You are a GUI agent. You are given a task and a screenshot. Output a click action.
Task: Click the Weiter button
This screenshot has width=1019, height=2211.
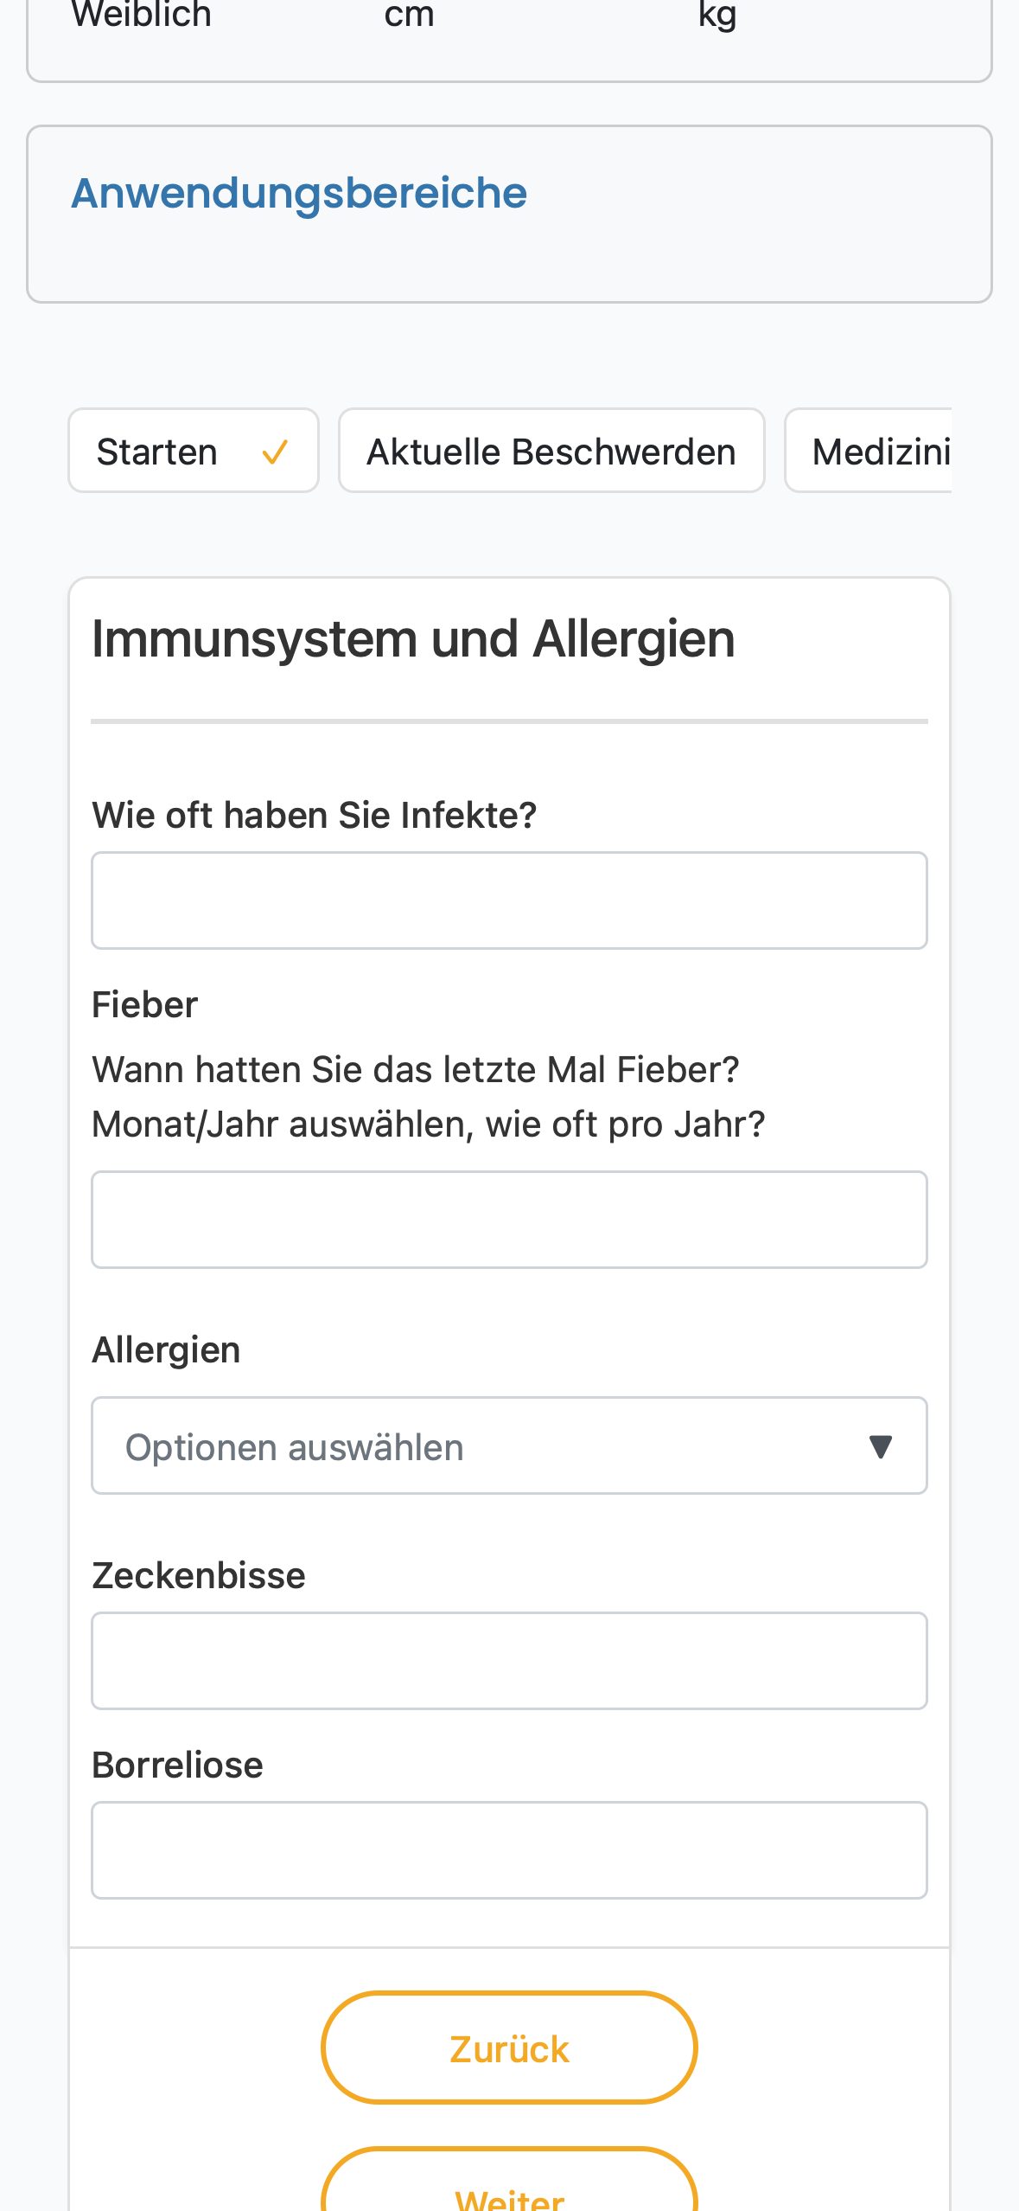pos(509,2180)
